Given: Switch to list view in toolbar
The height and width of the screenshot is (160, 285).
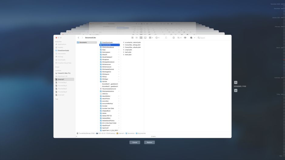Looking at the screenshot, I should [137, 38].
